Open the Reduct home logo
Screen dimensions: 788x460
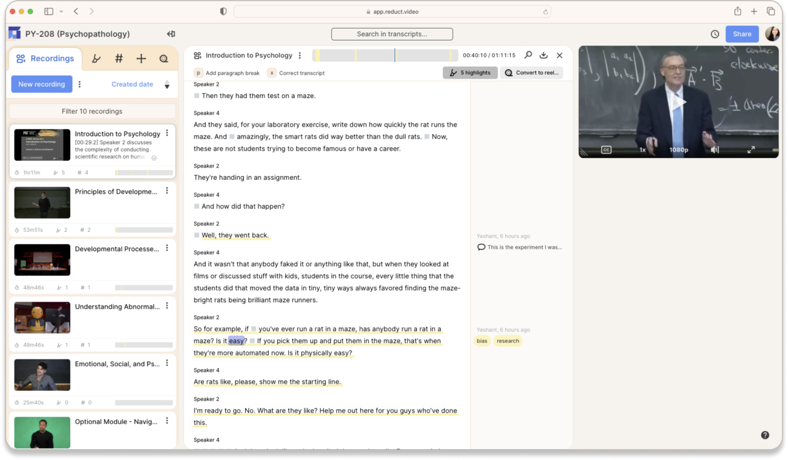(14, 34)
